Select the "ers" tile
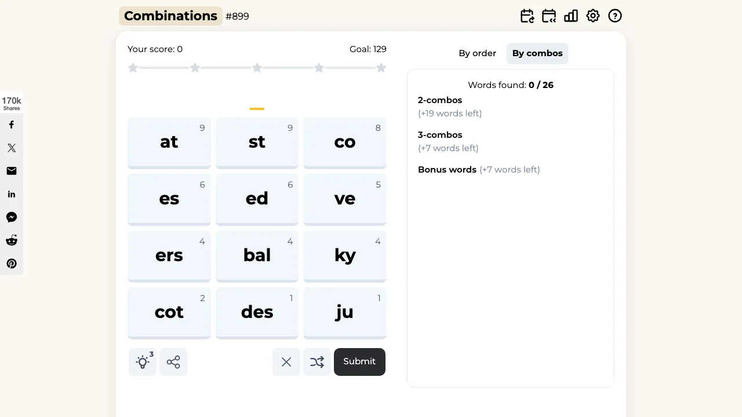 pos(169,257)
